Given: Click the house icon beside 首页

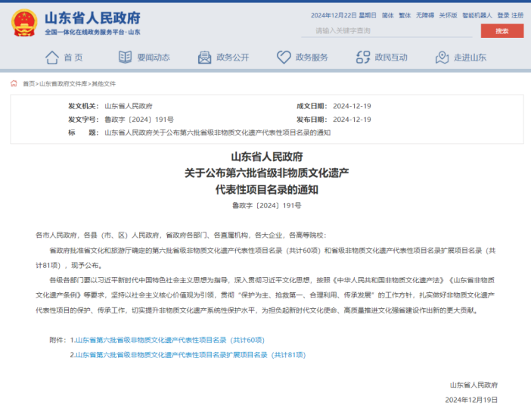Looking at the screenshot, I should pyautogui.click(x=52, y=58).
